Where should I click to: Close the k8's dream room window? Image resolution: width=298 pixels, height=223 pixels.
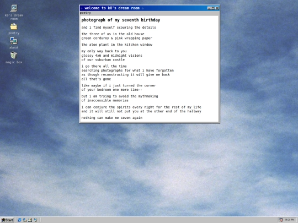click(x=217, y=8)
